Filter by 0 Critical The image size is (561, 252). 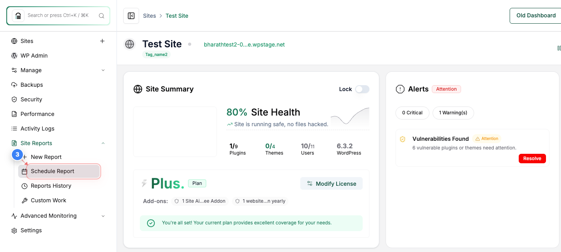coord(412,113)
